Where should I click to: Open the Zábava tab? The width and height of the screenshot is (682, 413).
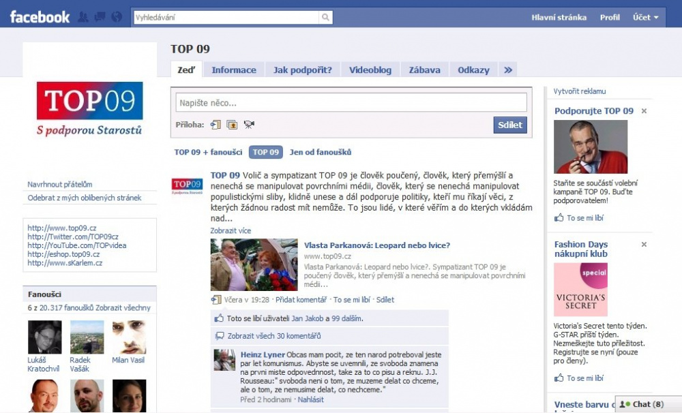pos(424,70)
